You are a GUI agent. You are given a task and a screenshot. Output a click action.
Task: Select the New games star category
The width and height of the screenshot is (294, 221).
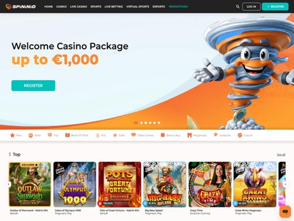click(x=16, y=135)
